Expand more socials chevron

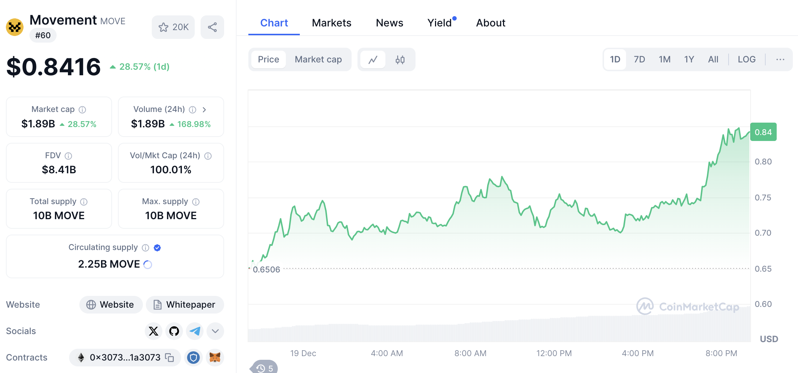click(215, 331)
